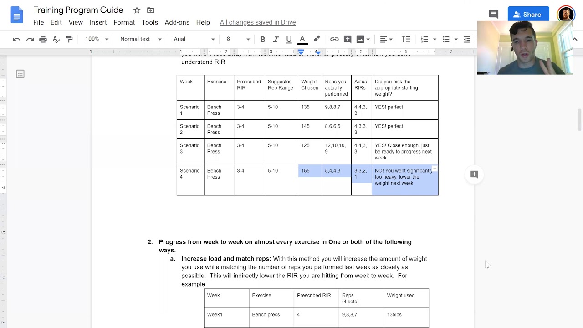Click the Undo arrow icon
Viewport: 583px width, 328px height.
pyautogui.click(x=16, y=39)
